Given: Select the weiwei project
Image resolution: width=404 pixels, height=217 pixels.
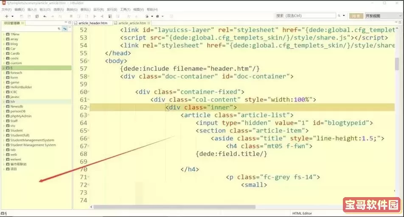Looking at the screenshot, I should [16, 159].
